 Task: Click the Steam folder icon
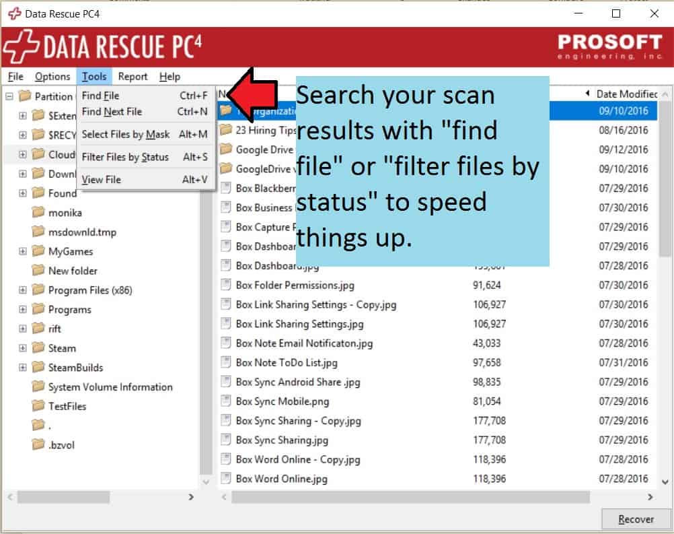[x=38, y=347]
